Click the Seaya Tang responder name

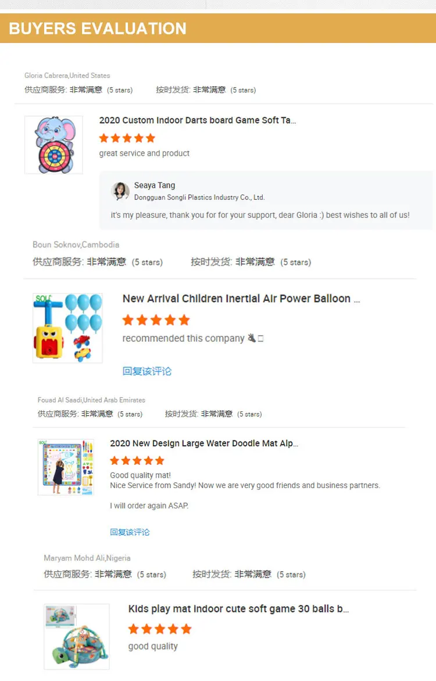tap(154, 185)
